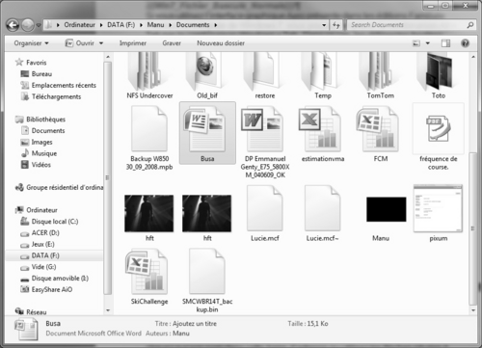The height and width of the screenshot is (348, 482).
Task: Select the pixum screenshot thumbnail
Action: tap(439, 208)
